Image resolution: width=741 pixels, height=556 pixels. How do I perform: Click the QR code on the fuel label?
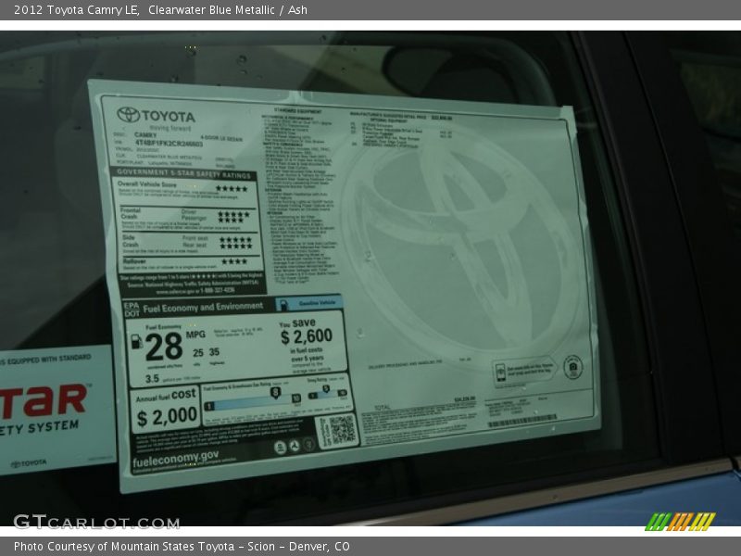coord(337,430)
